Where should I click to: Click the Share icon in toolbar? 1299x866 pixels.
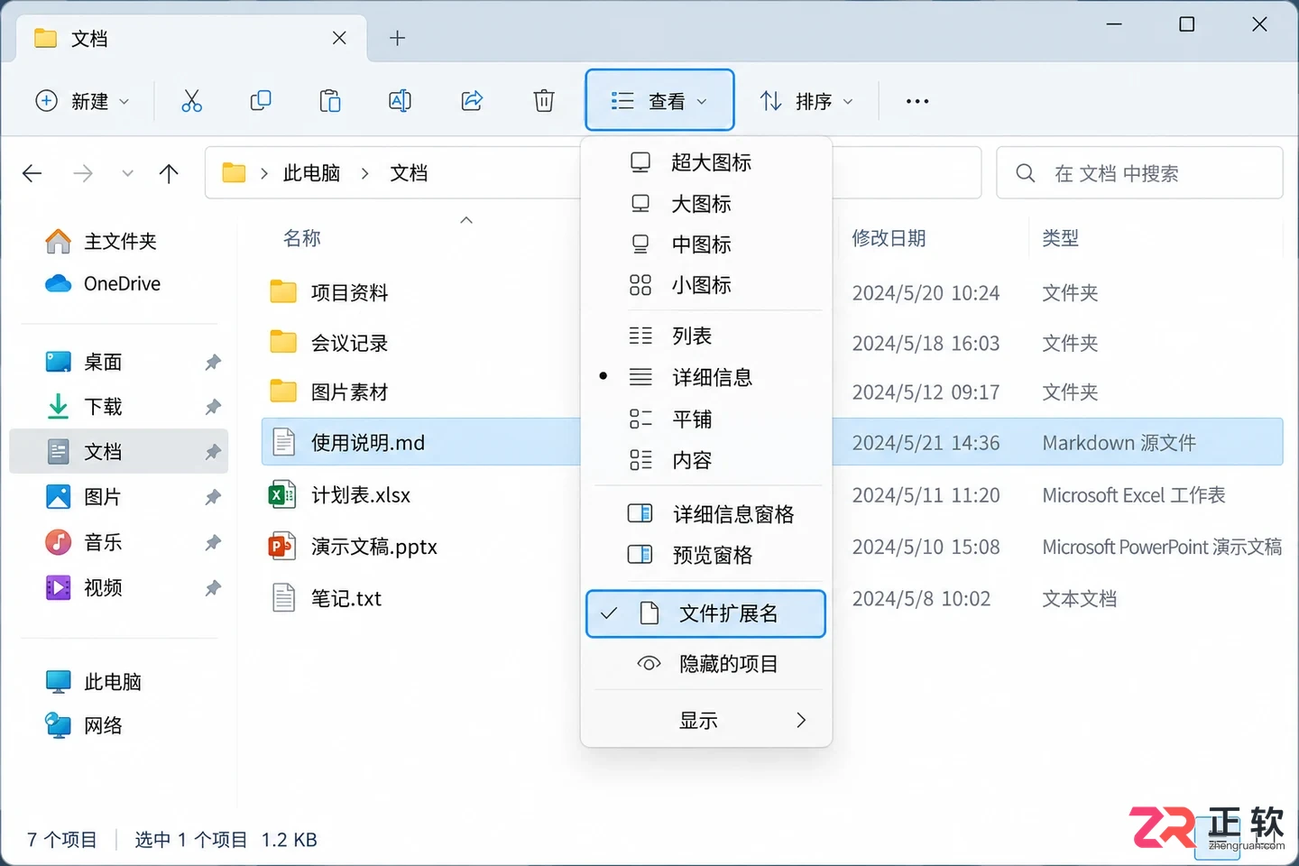(x=472, y=101)
